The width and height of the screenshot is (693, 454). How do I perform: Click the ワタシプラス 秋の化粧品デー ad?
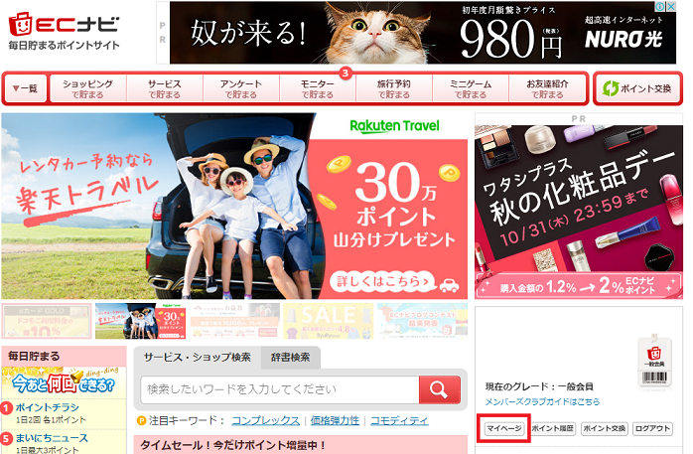(x=579, y=212)
